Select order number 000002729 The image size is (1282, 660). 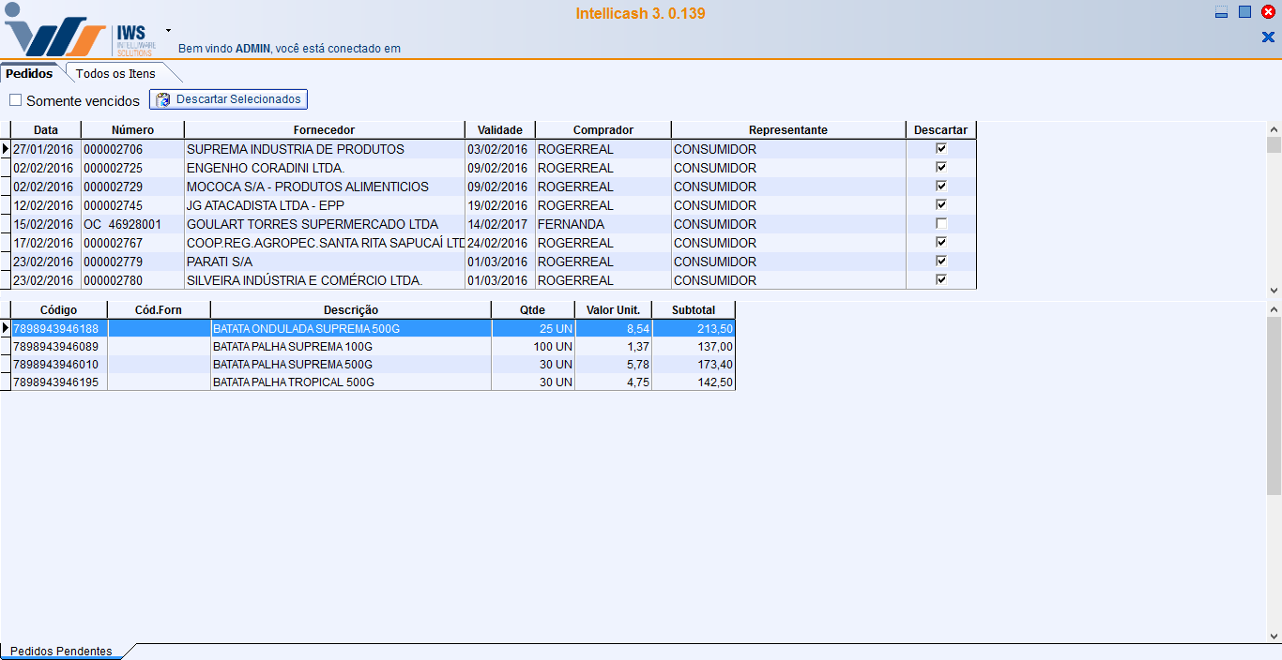[132, 187]
